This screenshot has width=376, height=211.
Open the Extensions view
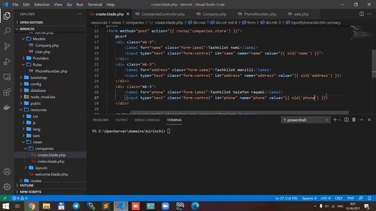point(7,92)
